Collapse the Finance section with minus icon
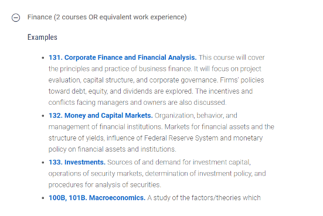Viewport: 323px width, 216px height. point(16,18)
